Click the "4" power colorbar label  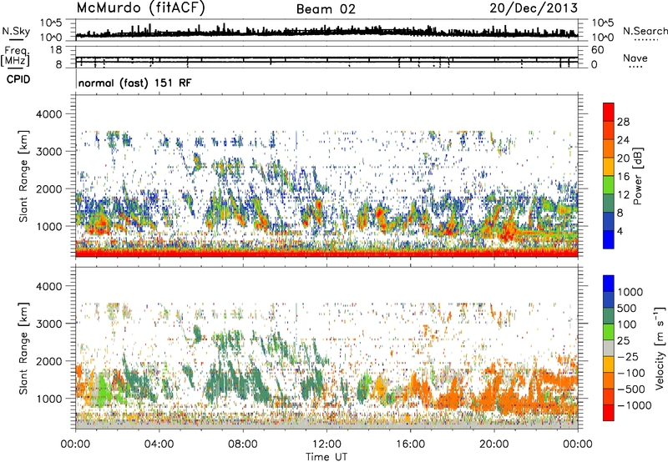pos(620,231)
